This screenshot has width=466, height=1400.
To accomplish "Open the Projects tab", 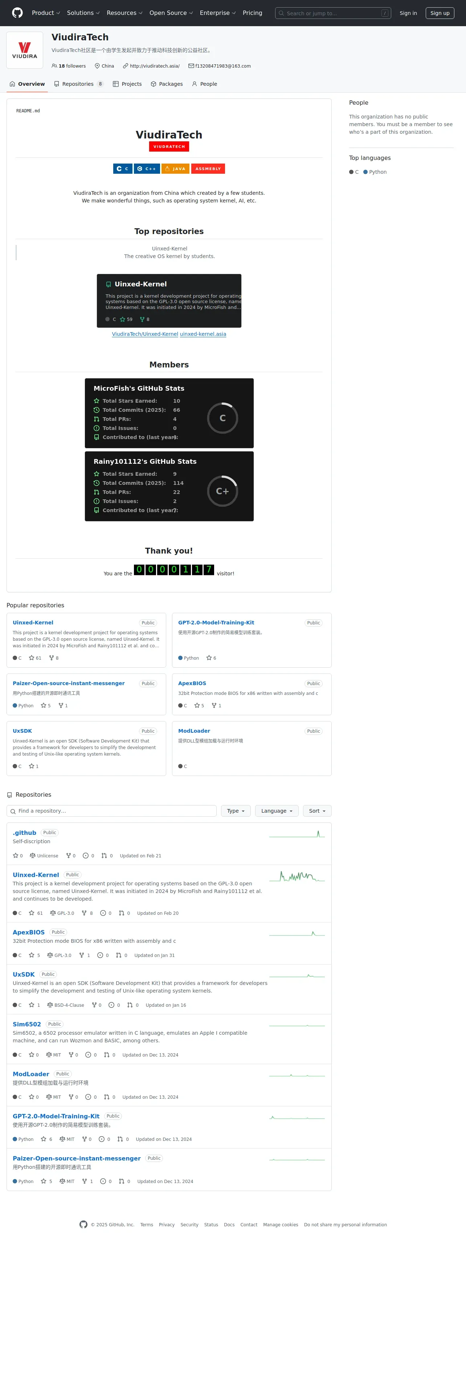I will pos(127,84).
